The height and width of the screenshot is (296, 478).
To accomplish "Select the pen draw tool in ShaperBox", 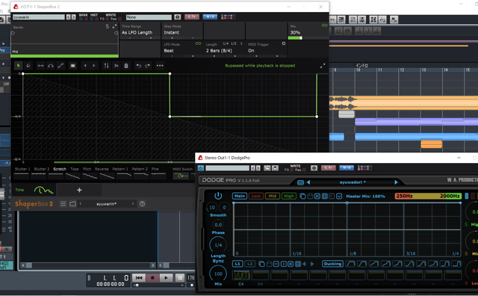I will [28, 66].
